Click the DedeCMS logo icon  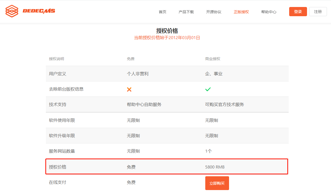click(12, 11)
